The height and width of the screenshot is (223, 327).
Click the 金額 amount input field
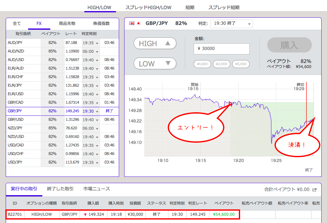pyautogui.click(x=221, y=49)
